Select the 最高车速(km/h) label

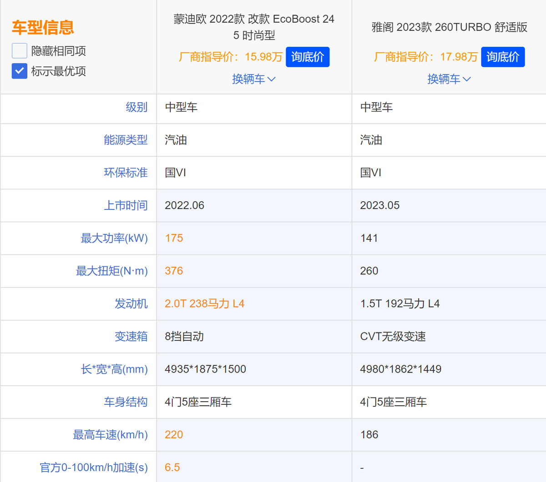point(110,435)
